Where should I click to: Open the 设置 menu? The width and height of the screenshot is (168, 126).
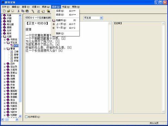pyautogui.click(x=36, y=7)
